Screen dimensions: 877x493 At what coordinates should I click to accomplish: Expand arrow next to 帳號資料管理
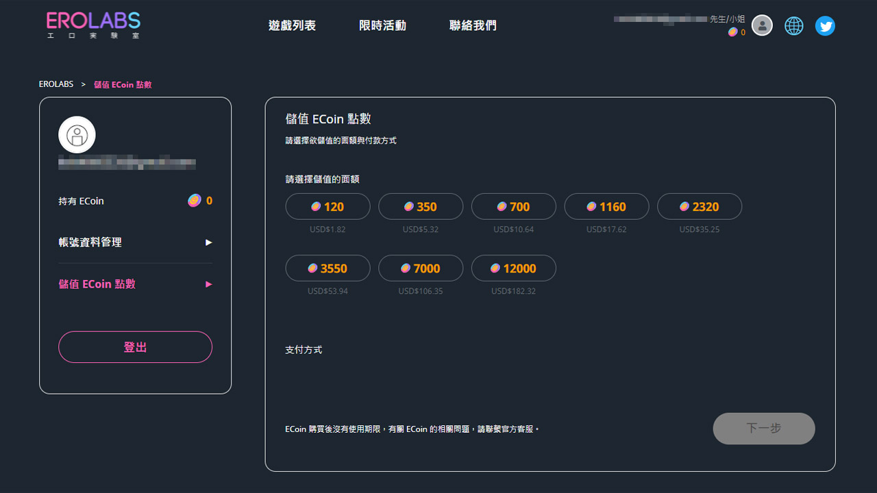[x=209, y=242]
